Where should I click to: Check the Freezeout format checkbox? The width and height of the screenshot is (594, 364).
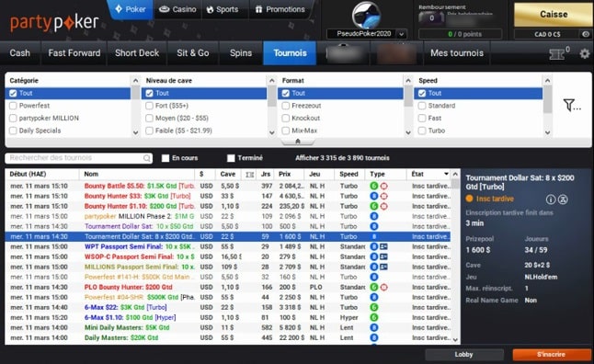[x=286, y=106]
